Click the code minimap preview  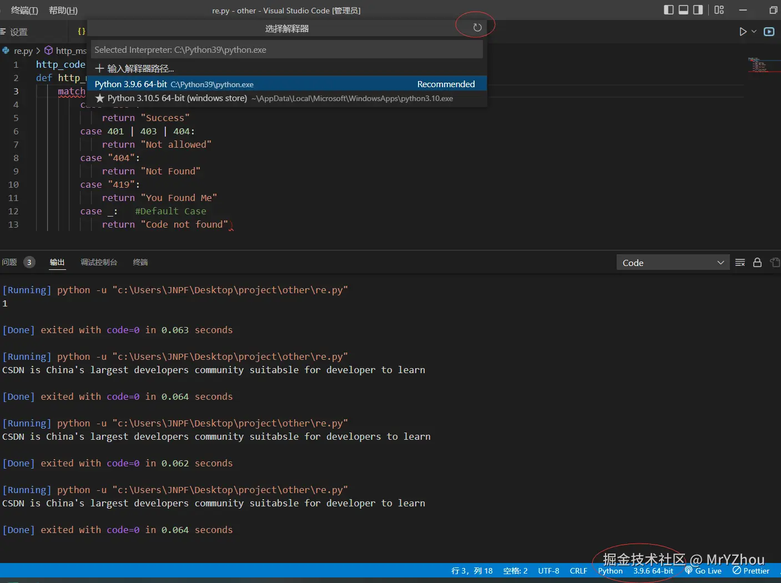758,65
